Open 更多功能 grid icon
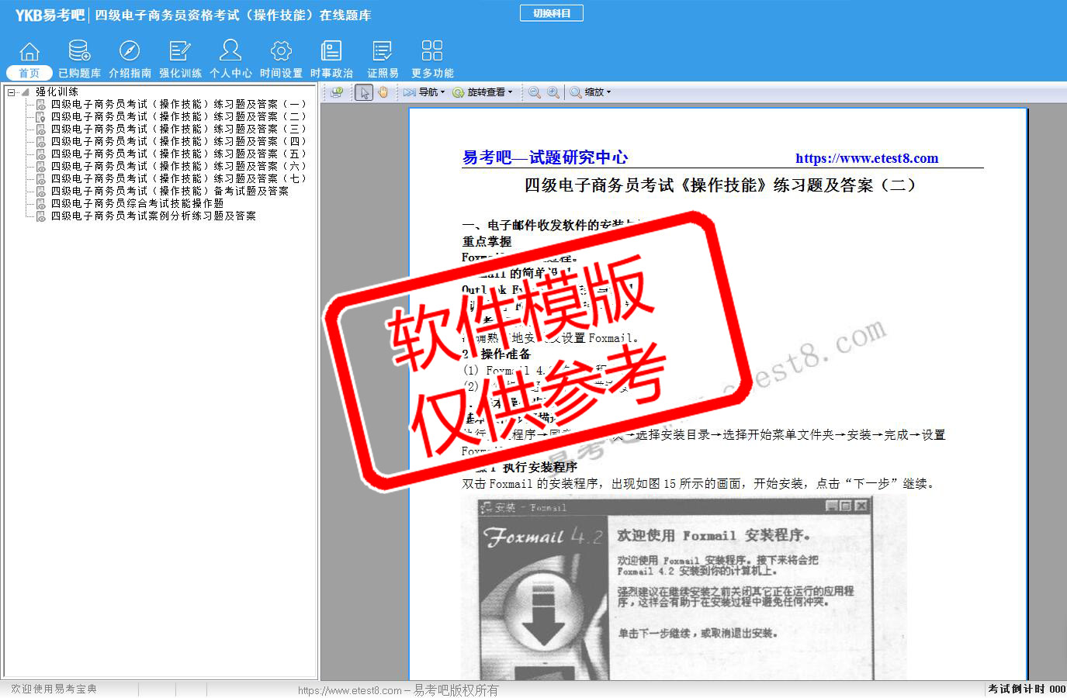 click(432, 59)
